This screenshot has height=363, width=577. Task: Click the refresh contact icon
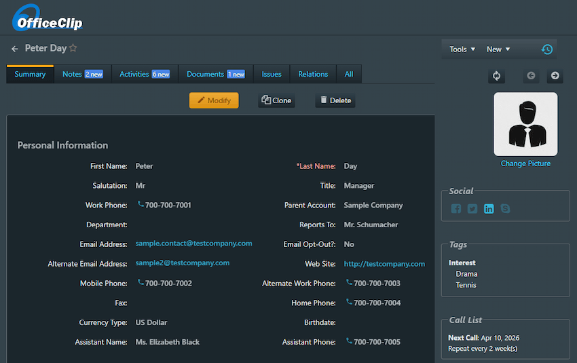tap(496, 76)
